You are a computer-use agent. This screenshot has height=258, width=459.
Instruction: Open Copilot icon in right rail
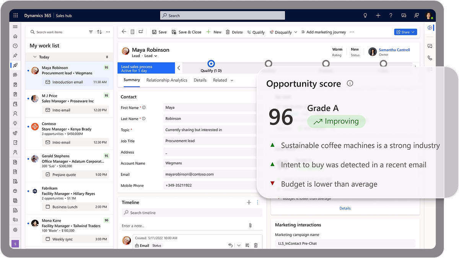[430, 28]
